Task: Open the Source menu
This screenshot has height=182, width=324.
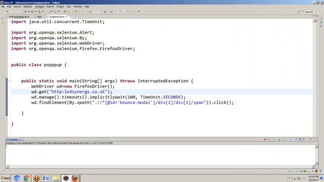Action: (x=17, y=7)
